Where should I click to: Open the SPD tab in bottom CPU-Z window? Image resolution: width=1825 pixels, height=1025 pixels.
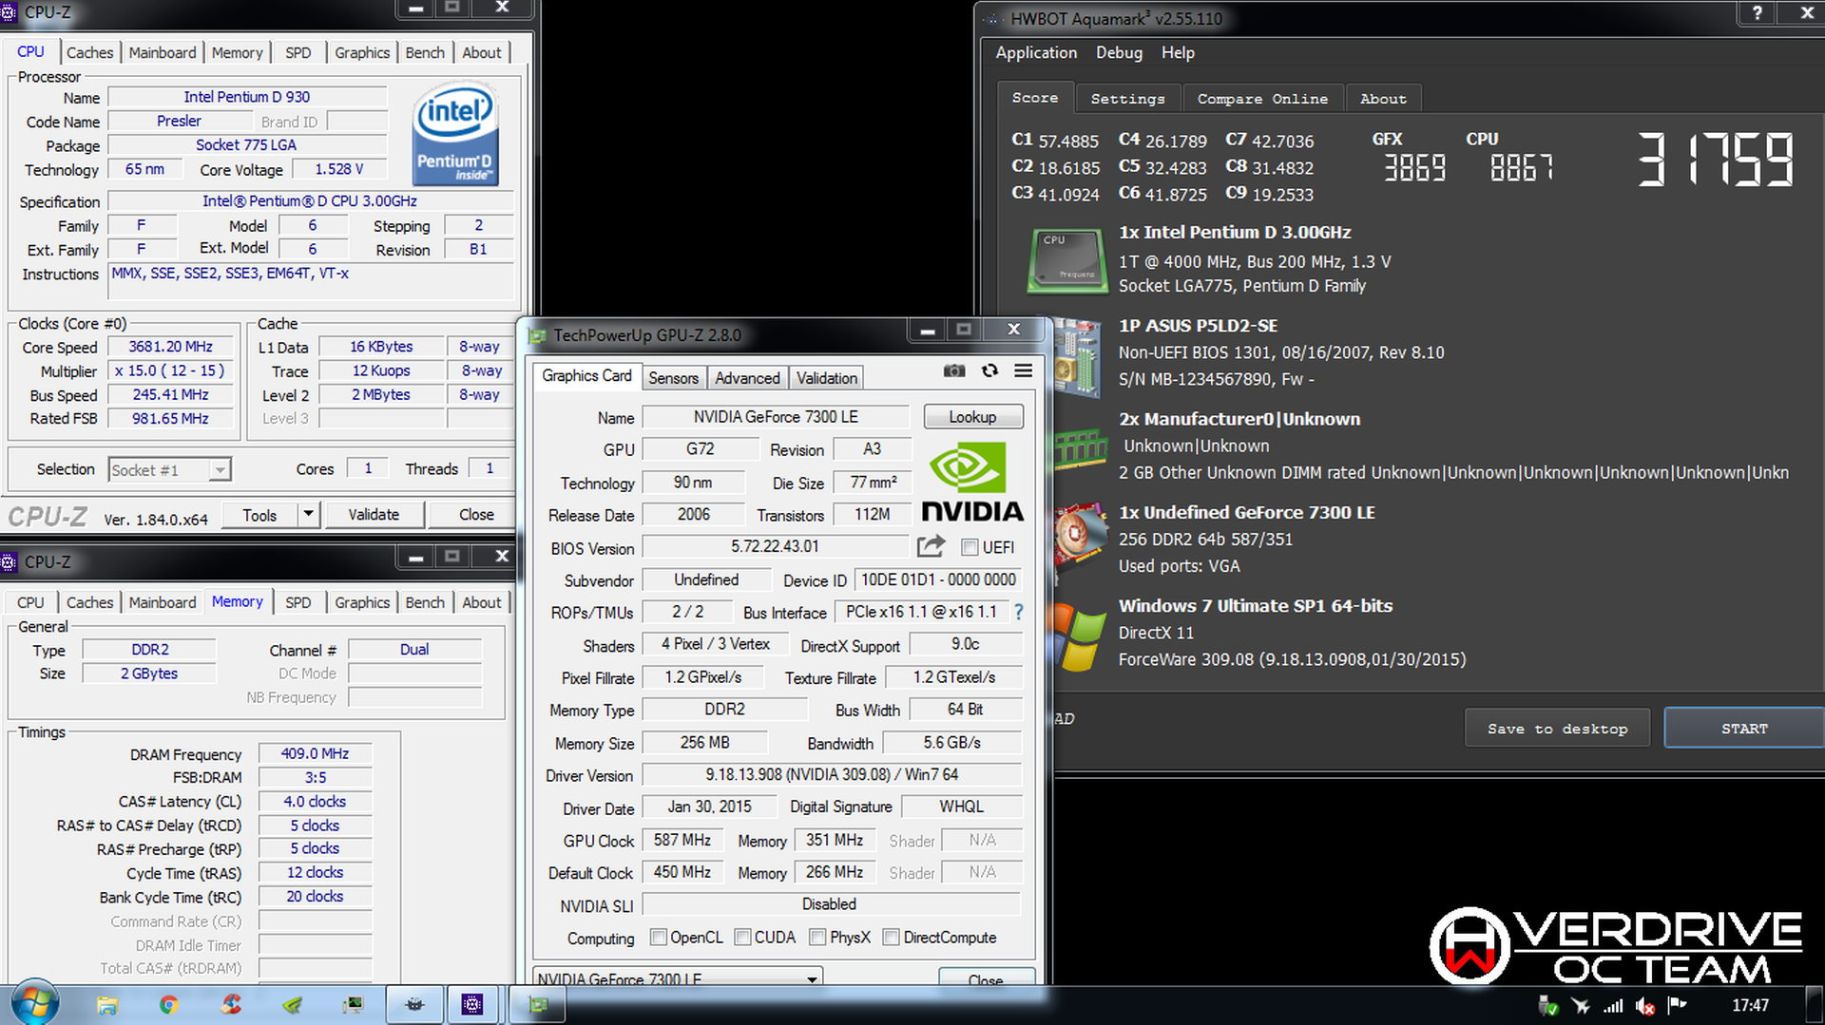coord(298,602)
